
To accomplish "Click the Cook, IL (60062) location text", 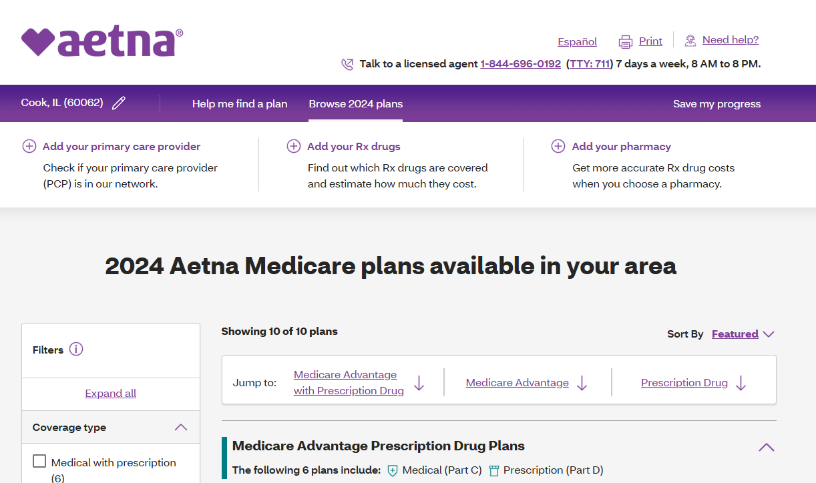I will click(62, 103).
